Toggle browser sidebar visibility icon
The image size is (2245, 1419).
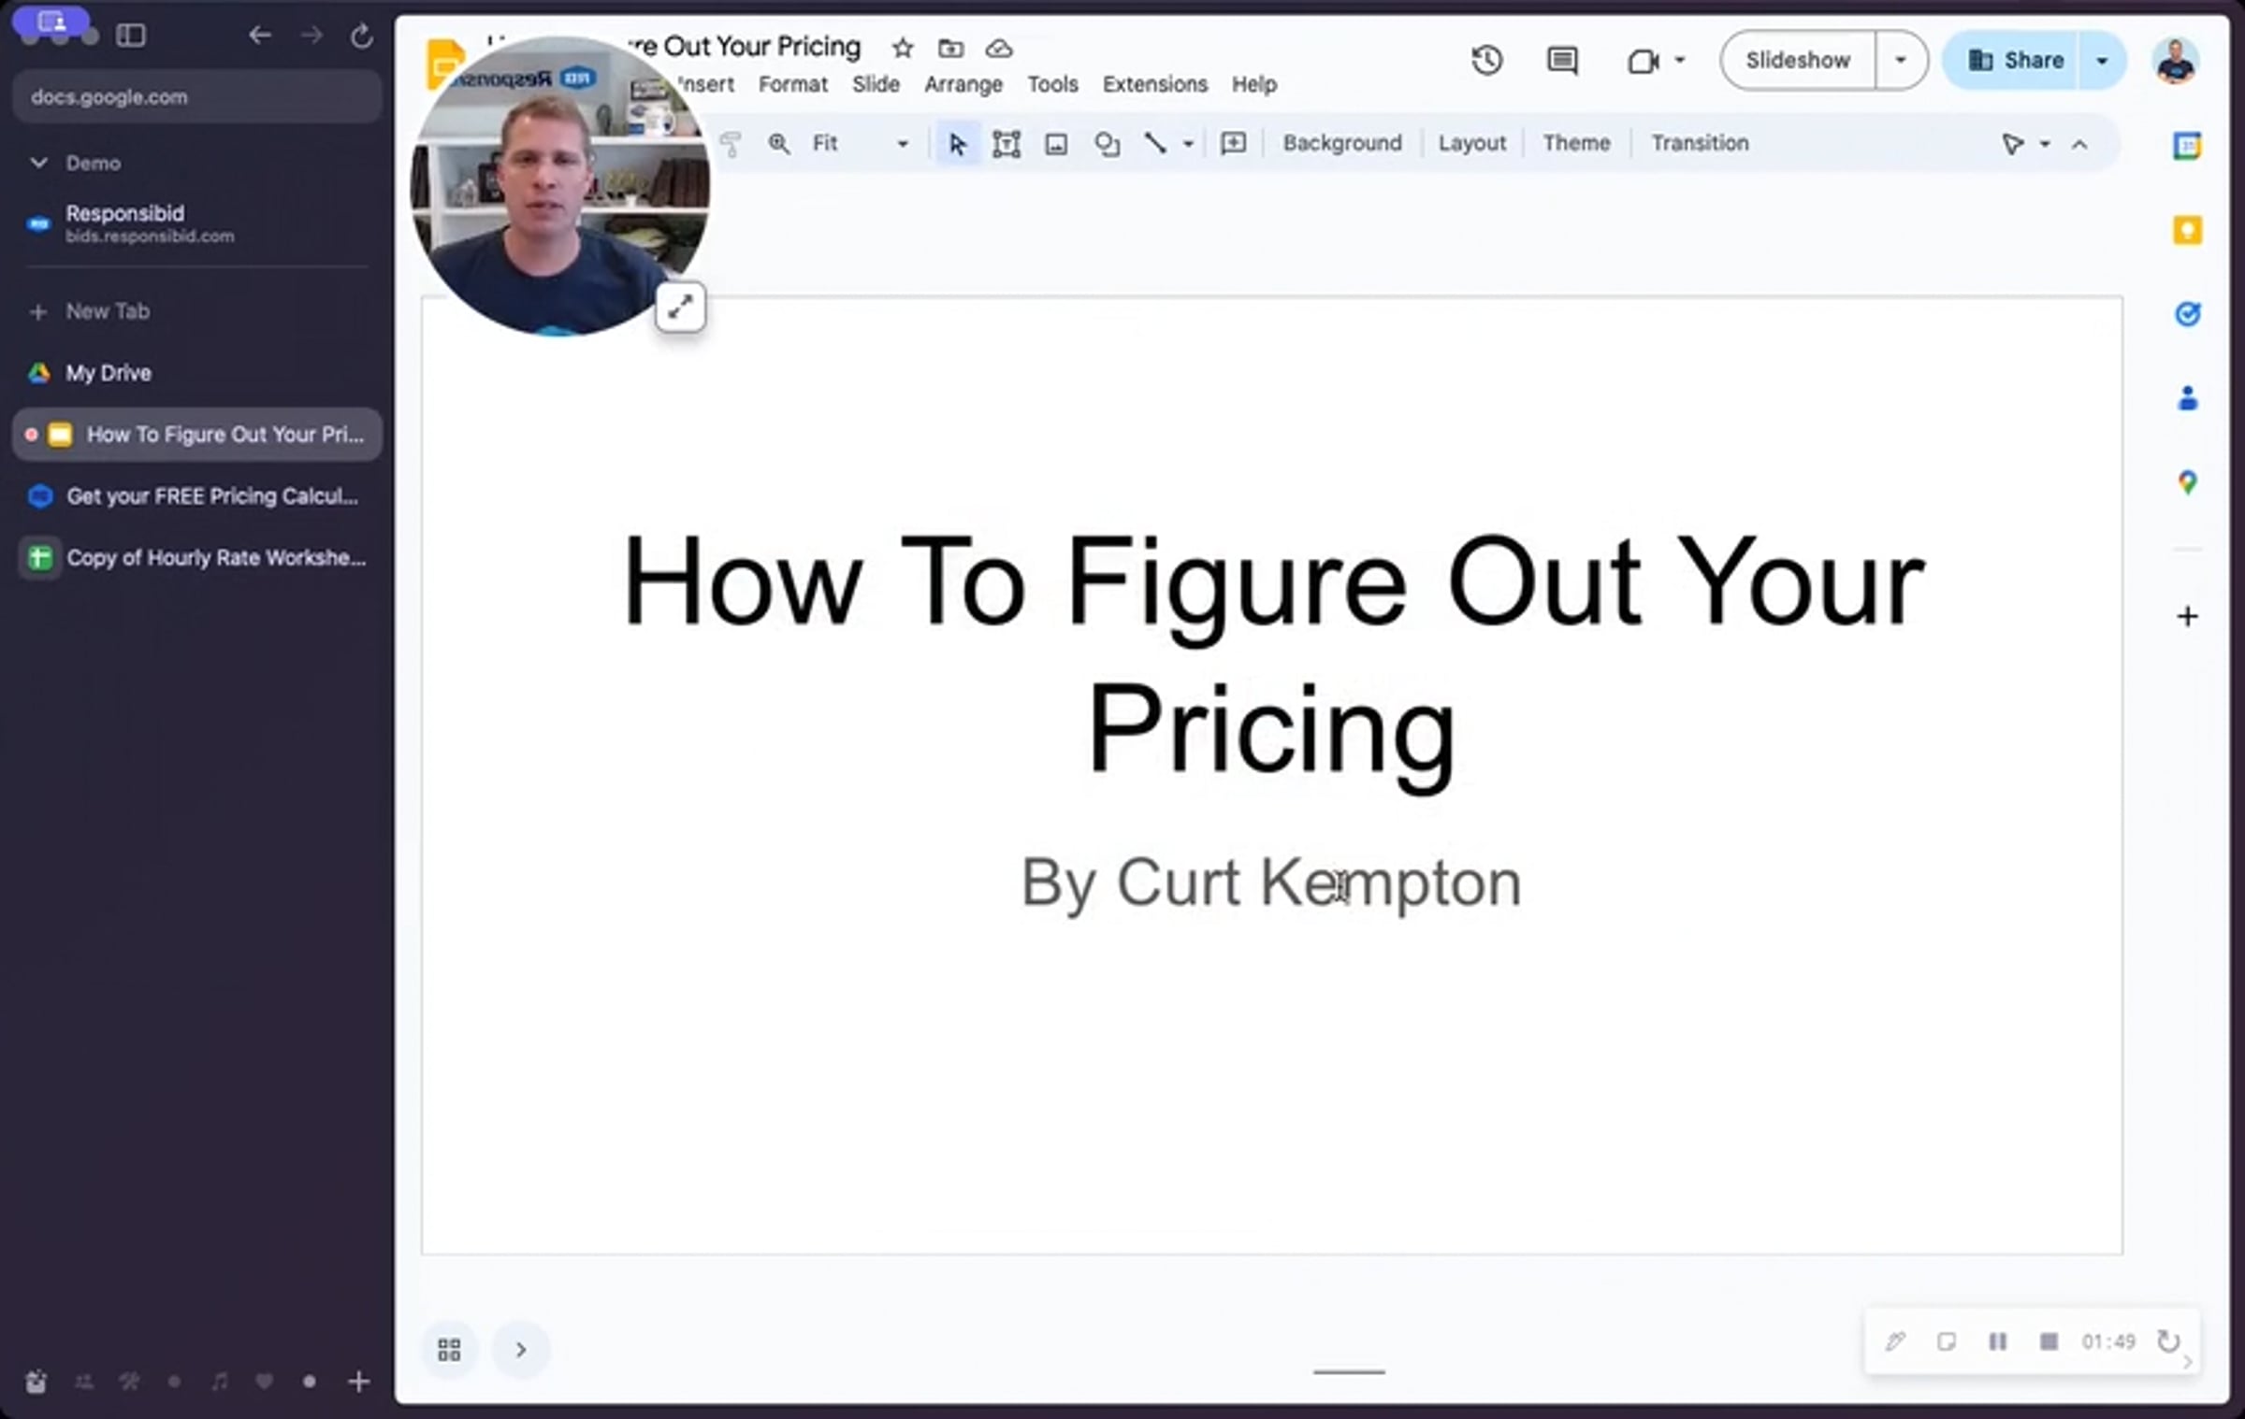tap(131, 36)
